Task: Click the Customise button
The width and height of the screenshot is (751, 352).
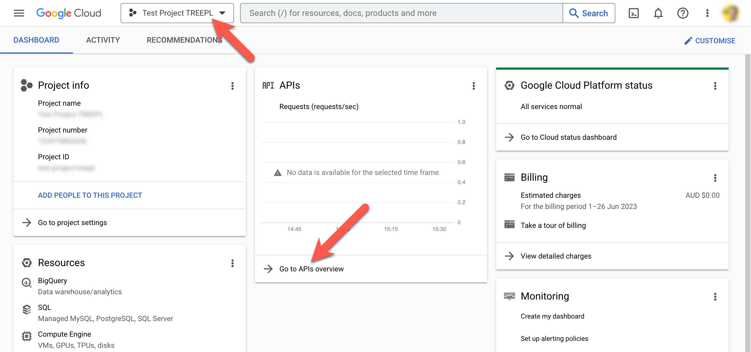Action: click(710, 41)
